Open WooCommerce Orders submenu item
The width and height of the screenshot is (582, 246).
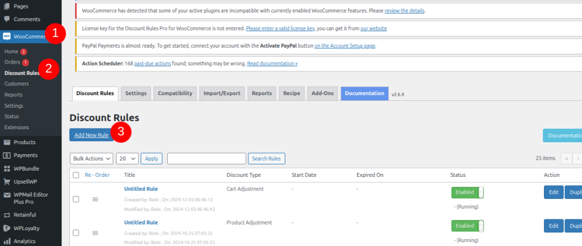tap(13, 62)
